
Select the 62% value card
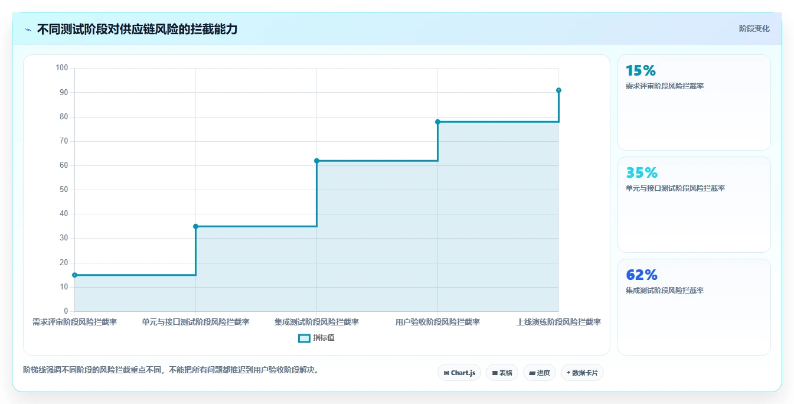pyautogui.click(x=694, y=307)
